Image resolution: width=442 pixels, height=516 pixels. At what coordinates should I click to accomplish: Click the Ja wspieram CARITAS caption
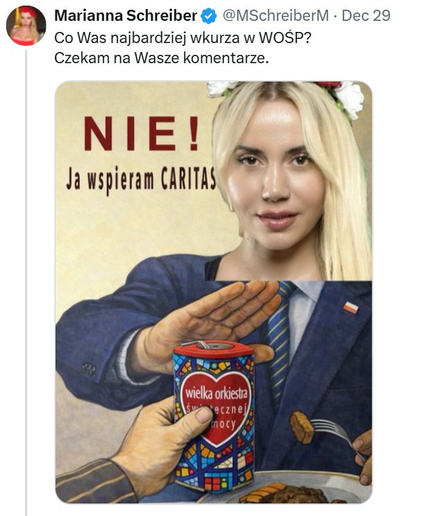pyautogui.click(x=141, y=179)
